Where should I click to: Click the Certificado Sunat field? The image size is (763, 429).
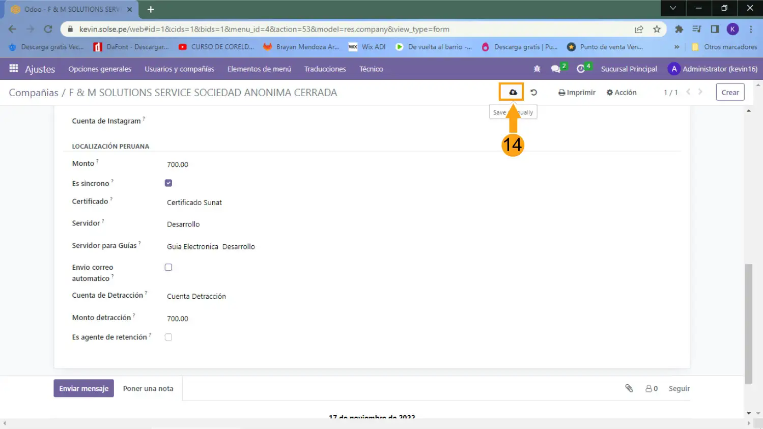[194, 203]
